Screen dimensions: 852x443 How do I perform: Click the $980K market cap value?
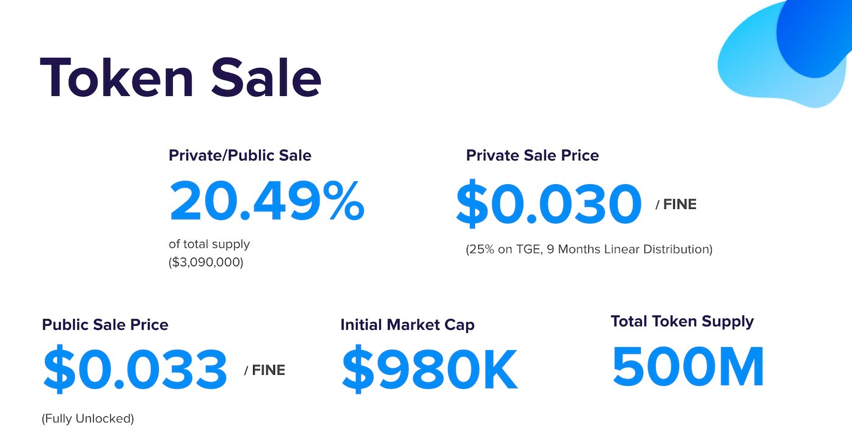click(x=430, y=370)
